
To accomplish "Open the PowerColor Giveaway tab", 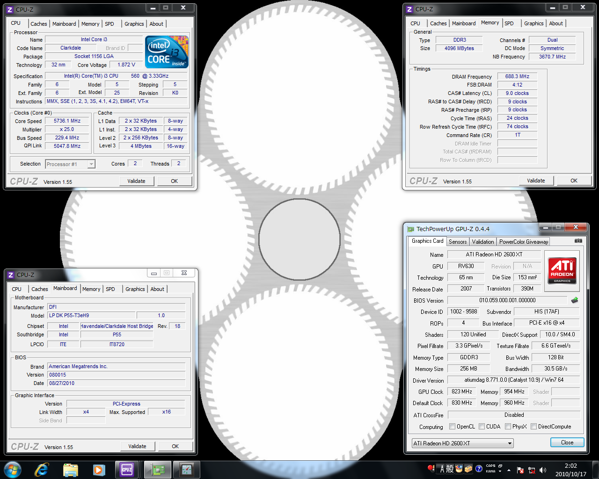I will [x=523, y=242].
